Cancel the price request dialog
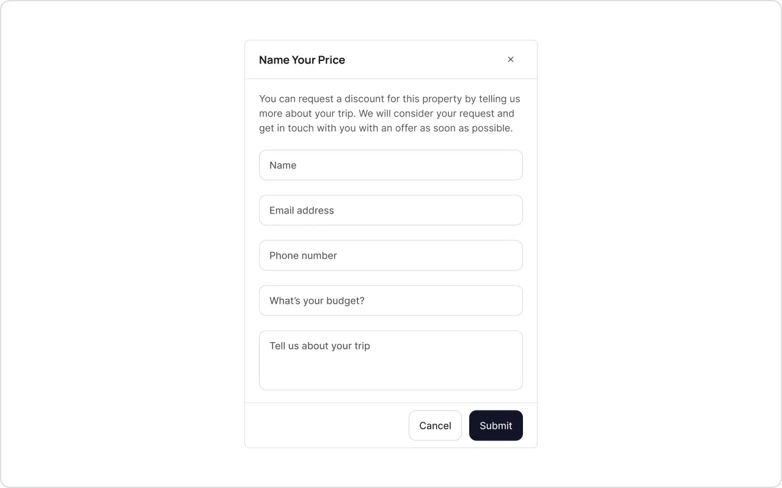The height and width of the screenshot is (488, 782). (435, 426)
